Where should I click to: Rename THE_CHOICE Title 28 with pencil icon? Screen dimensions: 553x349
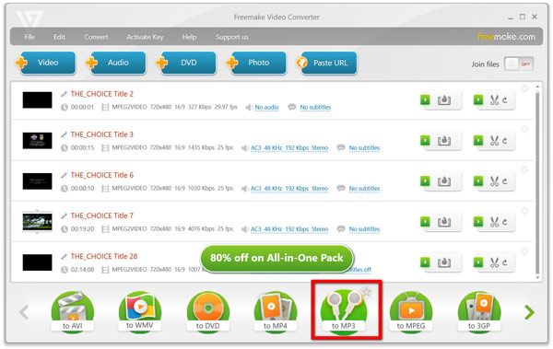64,256
